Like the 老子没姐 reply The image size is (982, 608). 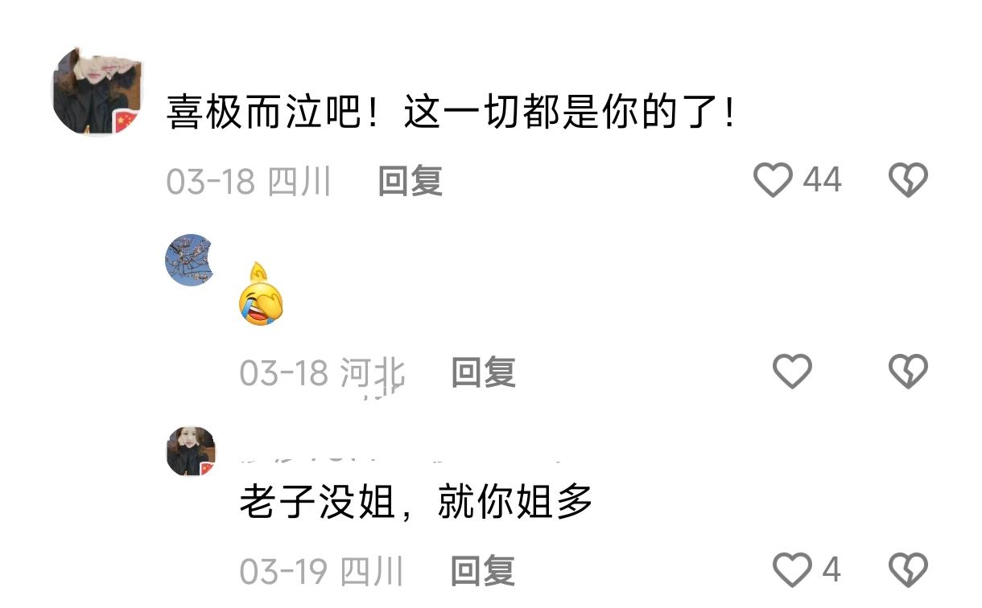coord(792,570)
